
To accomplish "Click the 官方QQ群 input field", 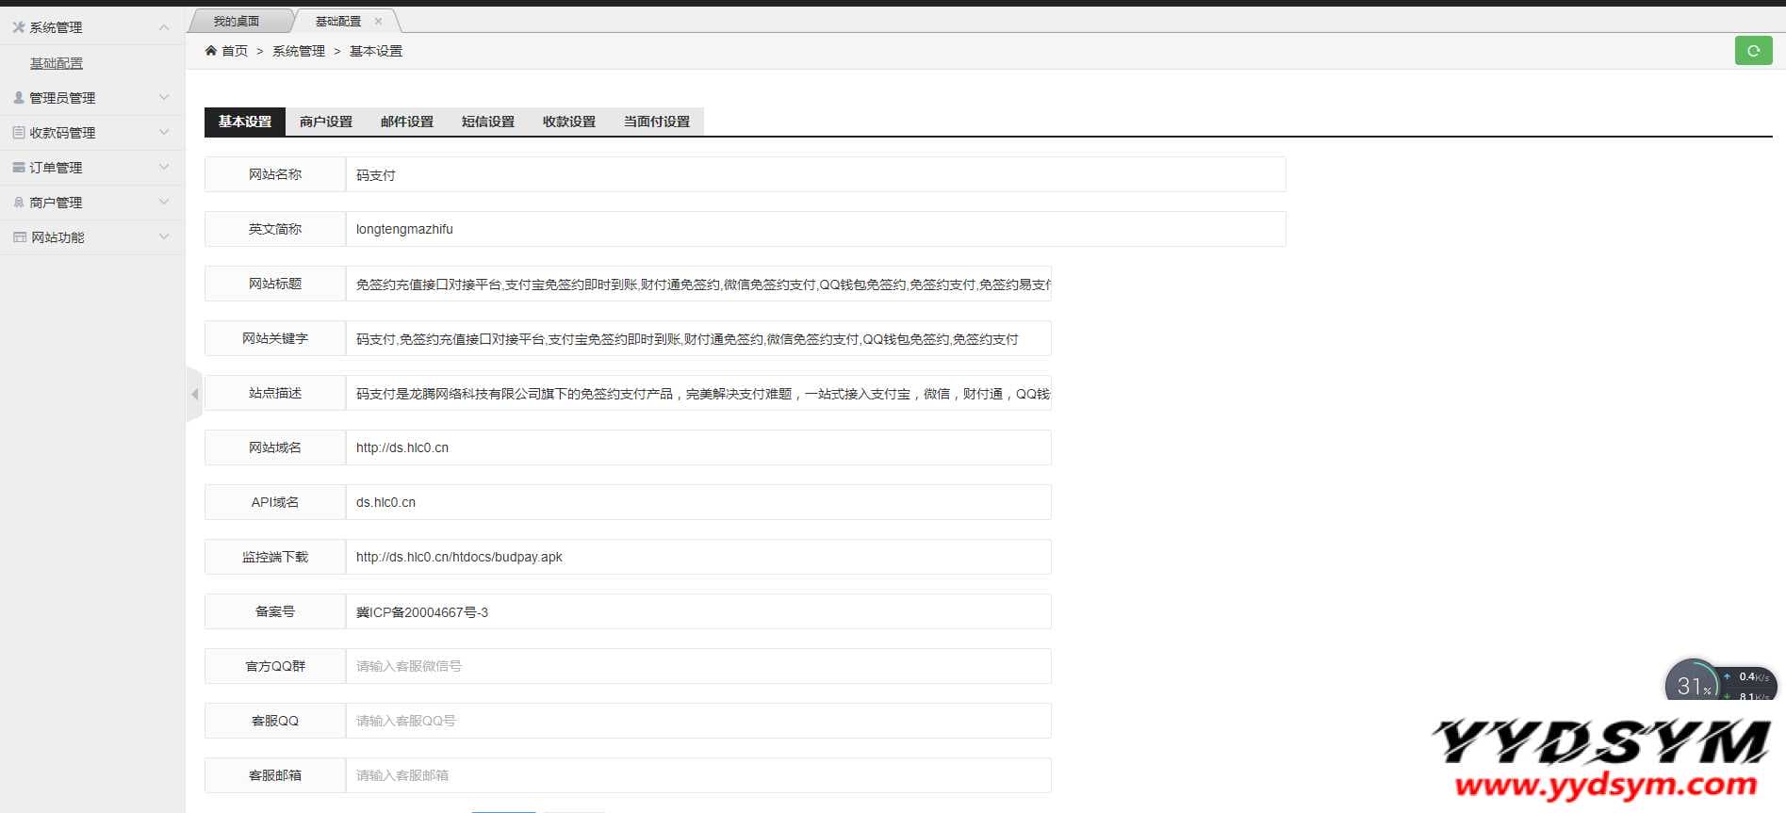I will 698,666.
